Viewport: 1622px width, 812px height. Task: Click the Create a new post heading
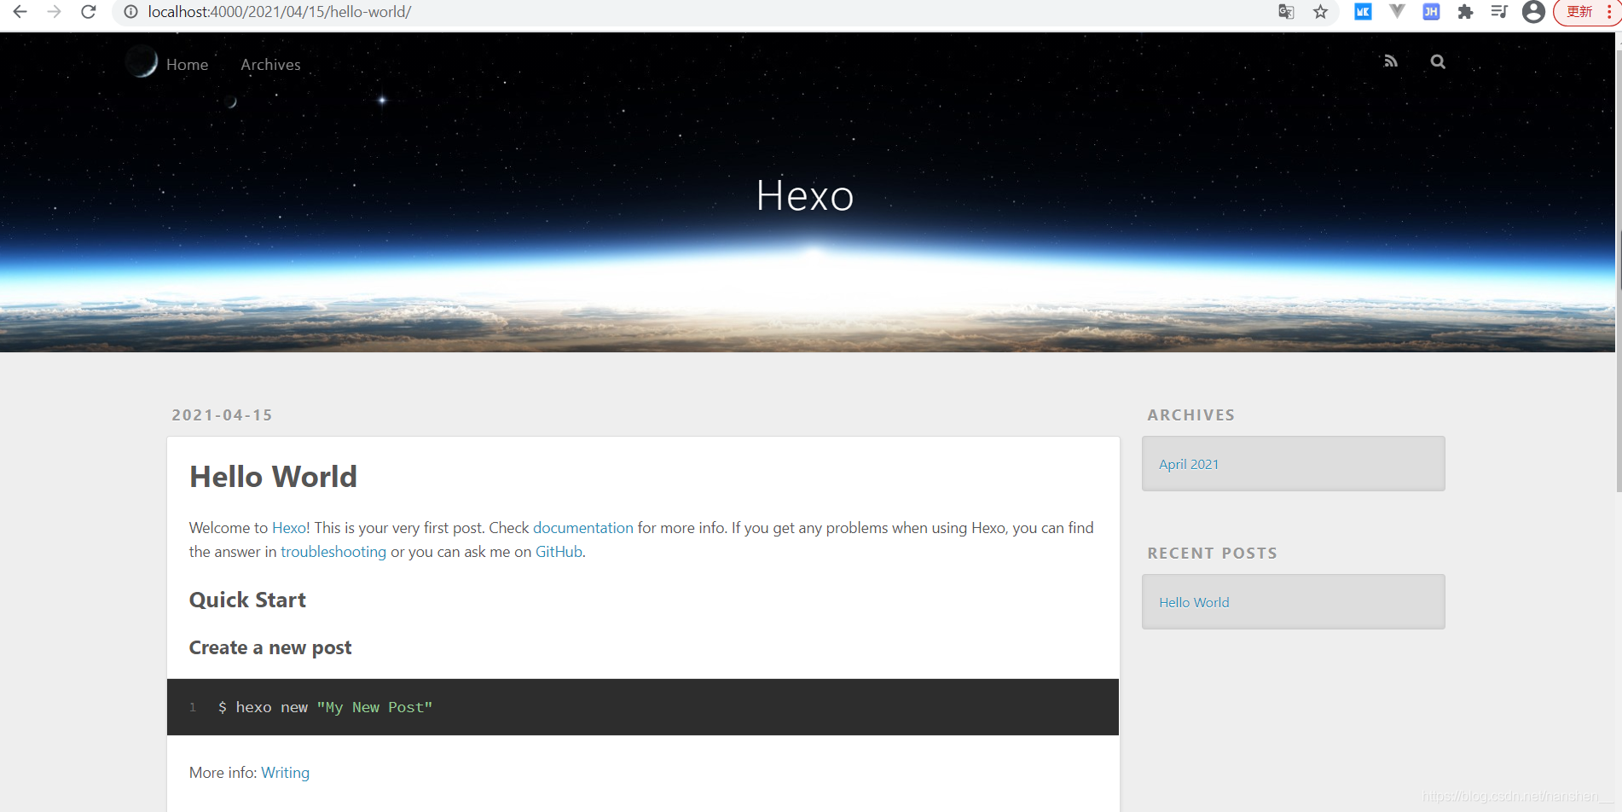click(x=270, y=648)
